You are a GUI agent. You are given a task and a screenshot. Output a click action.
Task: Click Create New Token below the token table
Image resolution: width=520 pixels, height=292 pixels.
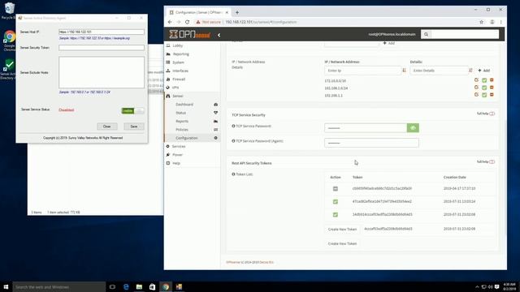coord(342,243)
